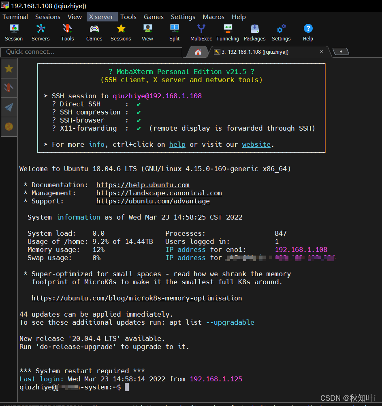Click the '*** System restart required ***' text
Screen dimensions: 382x406
point(82,371)
